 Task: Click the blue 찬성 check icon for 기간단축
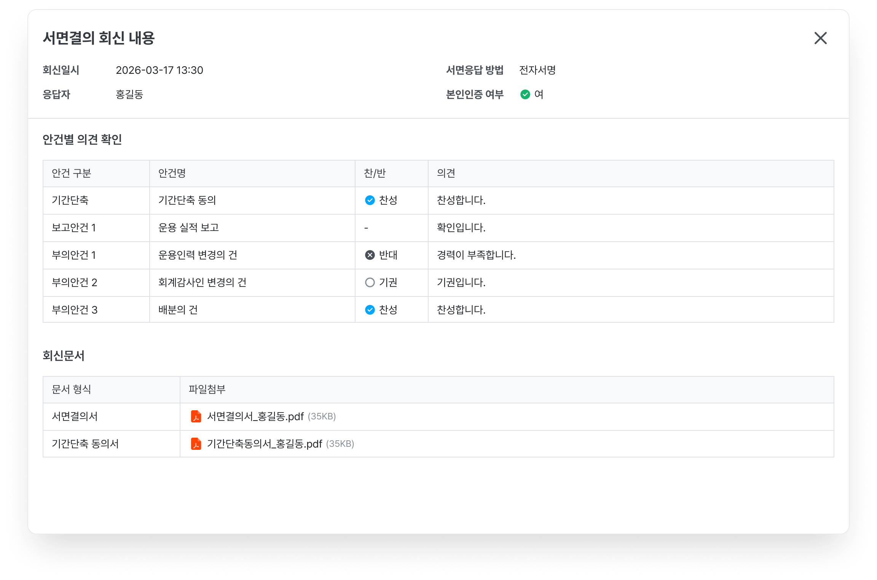[x=370, y=200]
